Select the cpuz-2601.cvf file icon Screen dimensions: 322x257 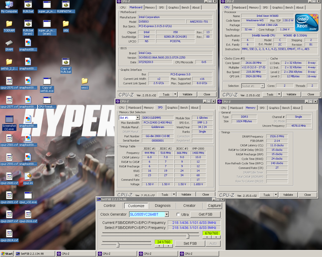click(x=9, y=198)
